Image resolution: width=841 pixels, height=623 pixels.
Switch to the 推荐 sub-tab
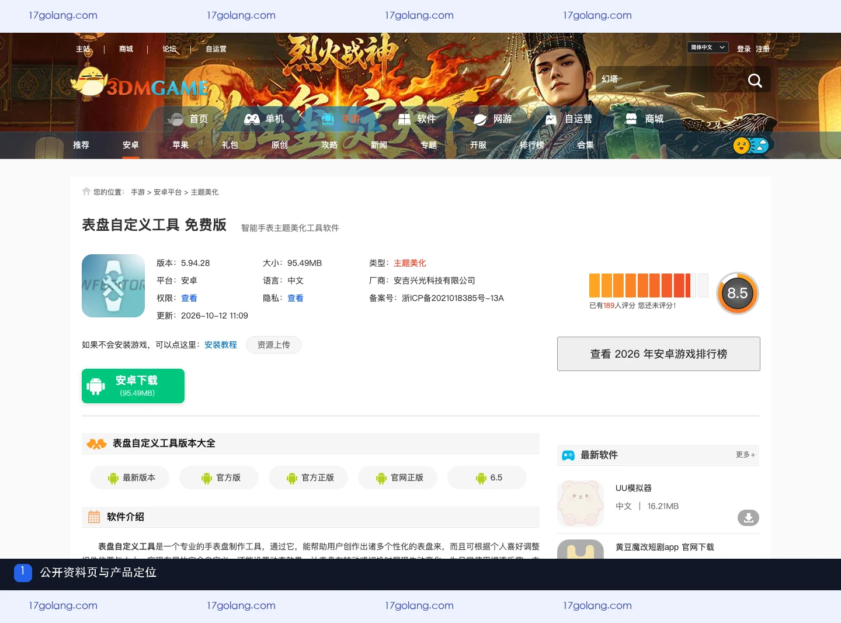click(x=81, y=145)
